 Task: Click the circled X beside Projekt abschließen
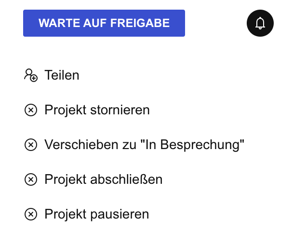(x=31, y=179)
